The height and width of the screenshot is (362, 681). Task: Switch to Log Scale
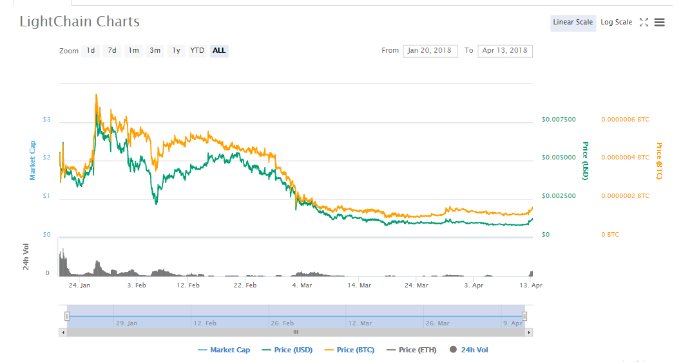[x=616, y=23]
